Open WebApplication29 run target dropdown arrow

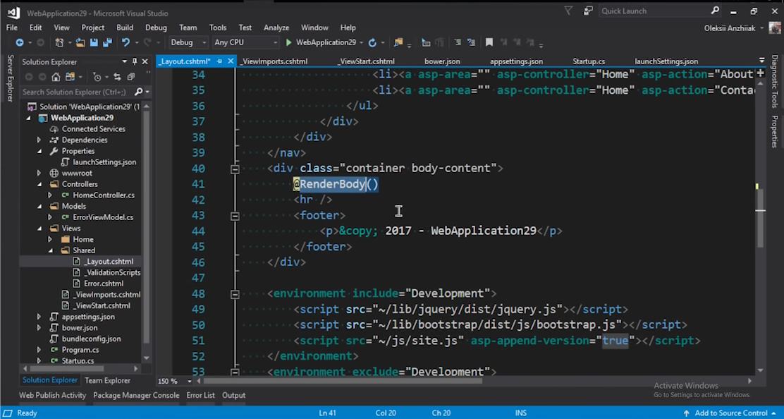click(x=361, y=43)
